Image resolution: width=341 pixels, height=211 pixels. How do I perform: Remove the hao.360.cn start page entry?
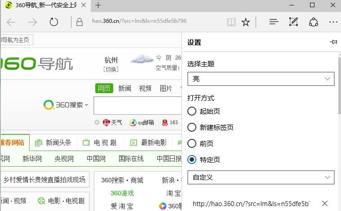coord(325,203)
